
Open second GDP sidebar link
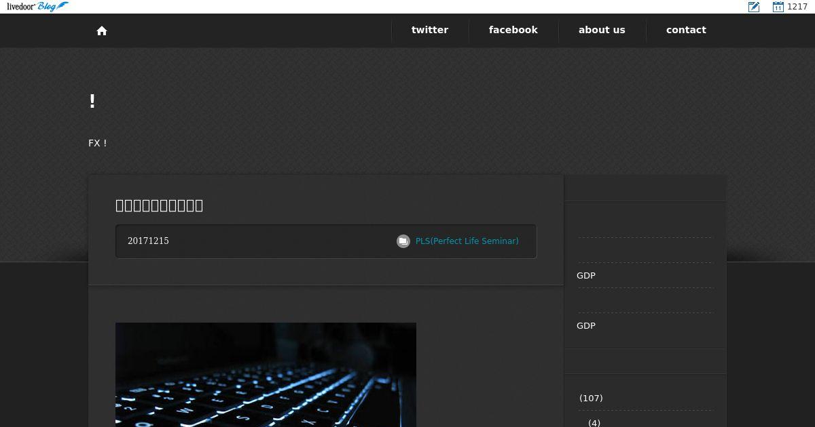click(x=586, y=325)
